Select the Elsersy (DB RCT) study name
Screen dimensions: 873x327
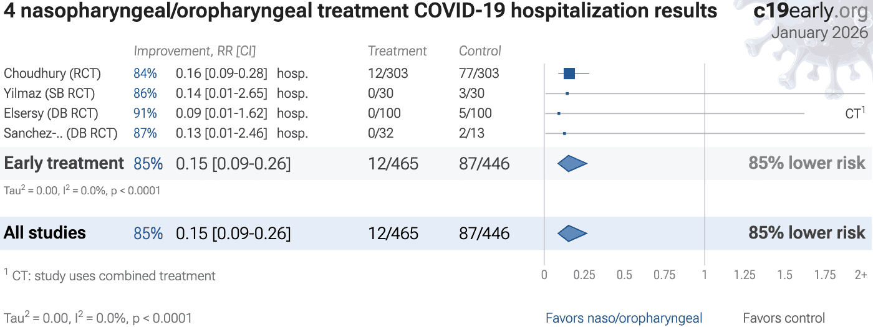tap(51, 113)
